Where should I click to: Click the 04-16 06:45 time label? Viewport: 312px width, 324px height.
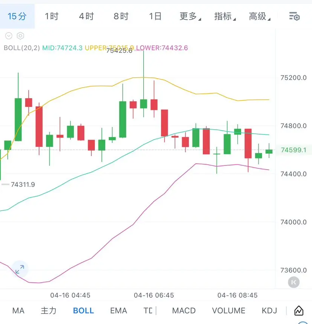tap(154, 295)
